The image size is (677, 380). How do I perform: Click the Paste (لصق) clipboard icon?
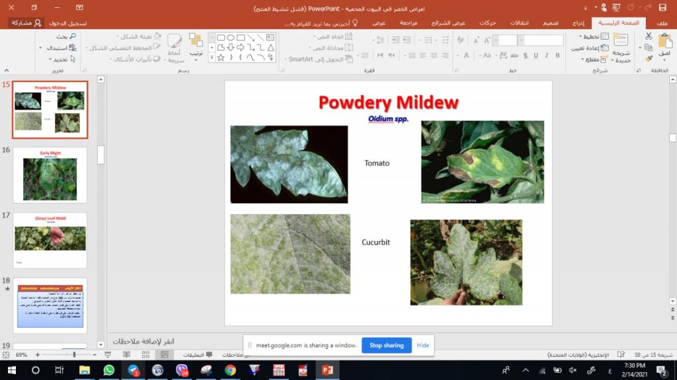click(x=664, y=44)
